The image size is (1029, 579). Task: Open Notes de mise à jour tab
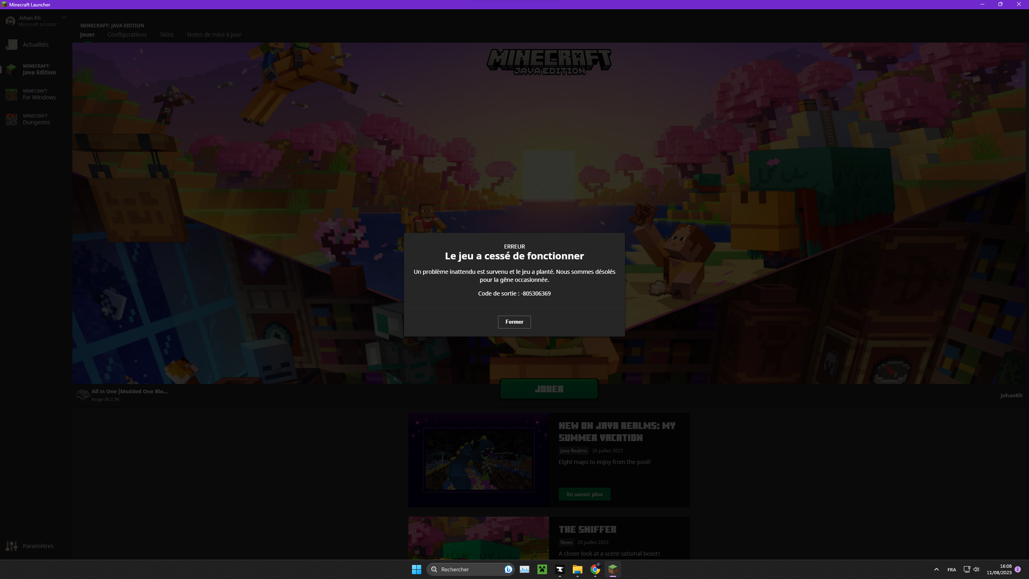click(x=214, y=35)
